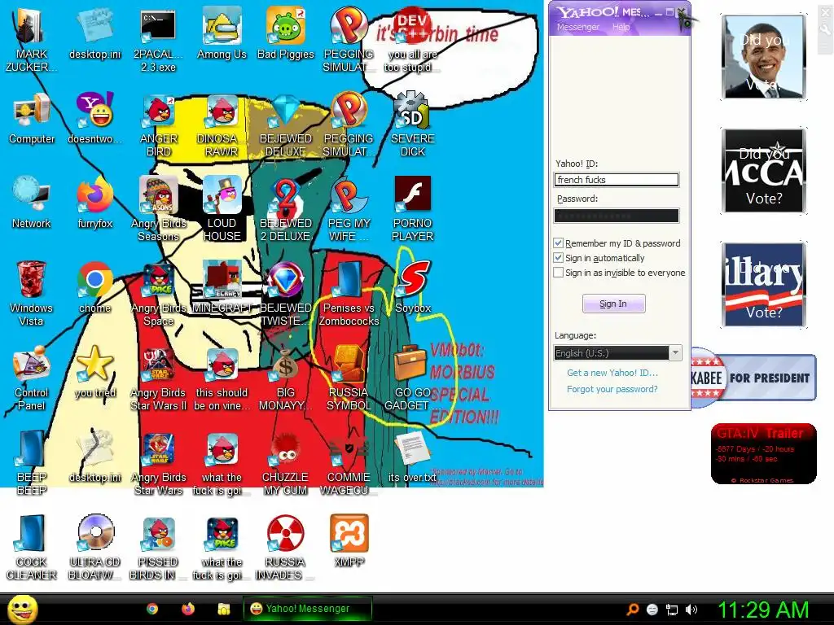This screenshot has height=625, width=834.
Task: Click the 11:29 AM taskbar clock
Action: (x=762, y=610)
